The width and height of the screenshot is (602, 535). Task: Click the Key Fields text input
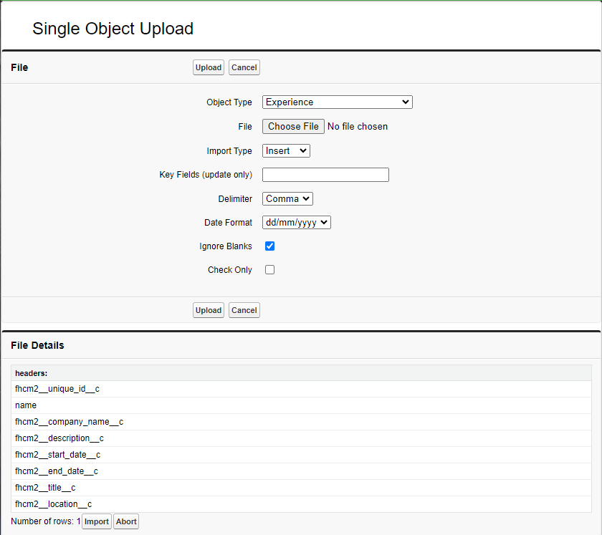[x=325, y=175]
